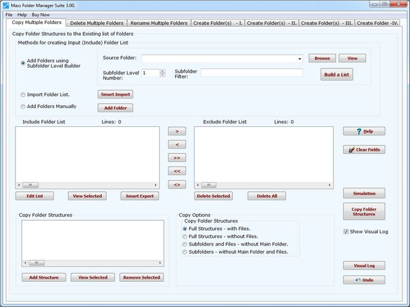Viewport: 410px width, 307px height.
Task: Click the Mass Folder Manager app icon
Action: pyautogui.click(x=6, y=5)
